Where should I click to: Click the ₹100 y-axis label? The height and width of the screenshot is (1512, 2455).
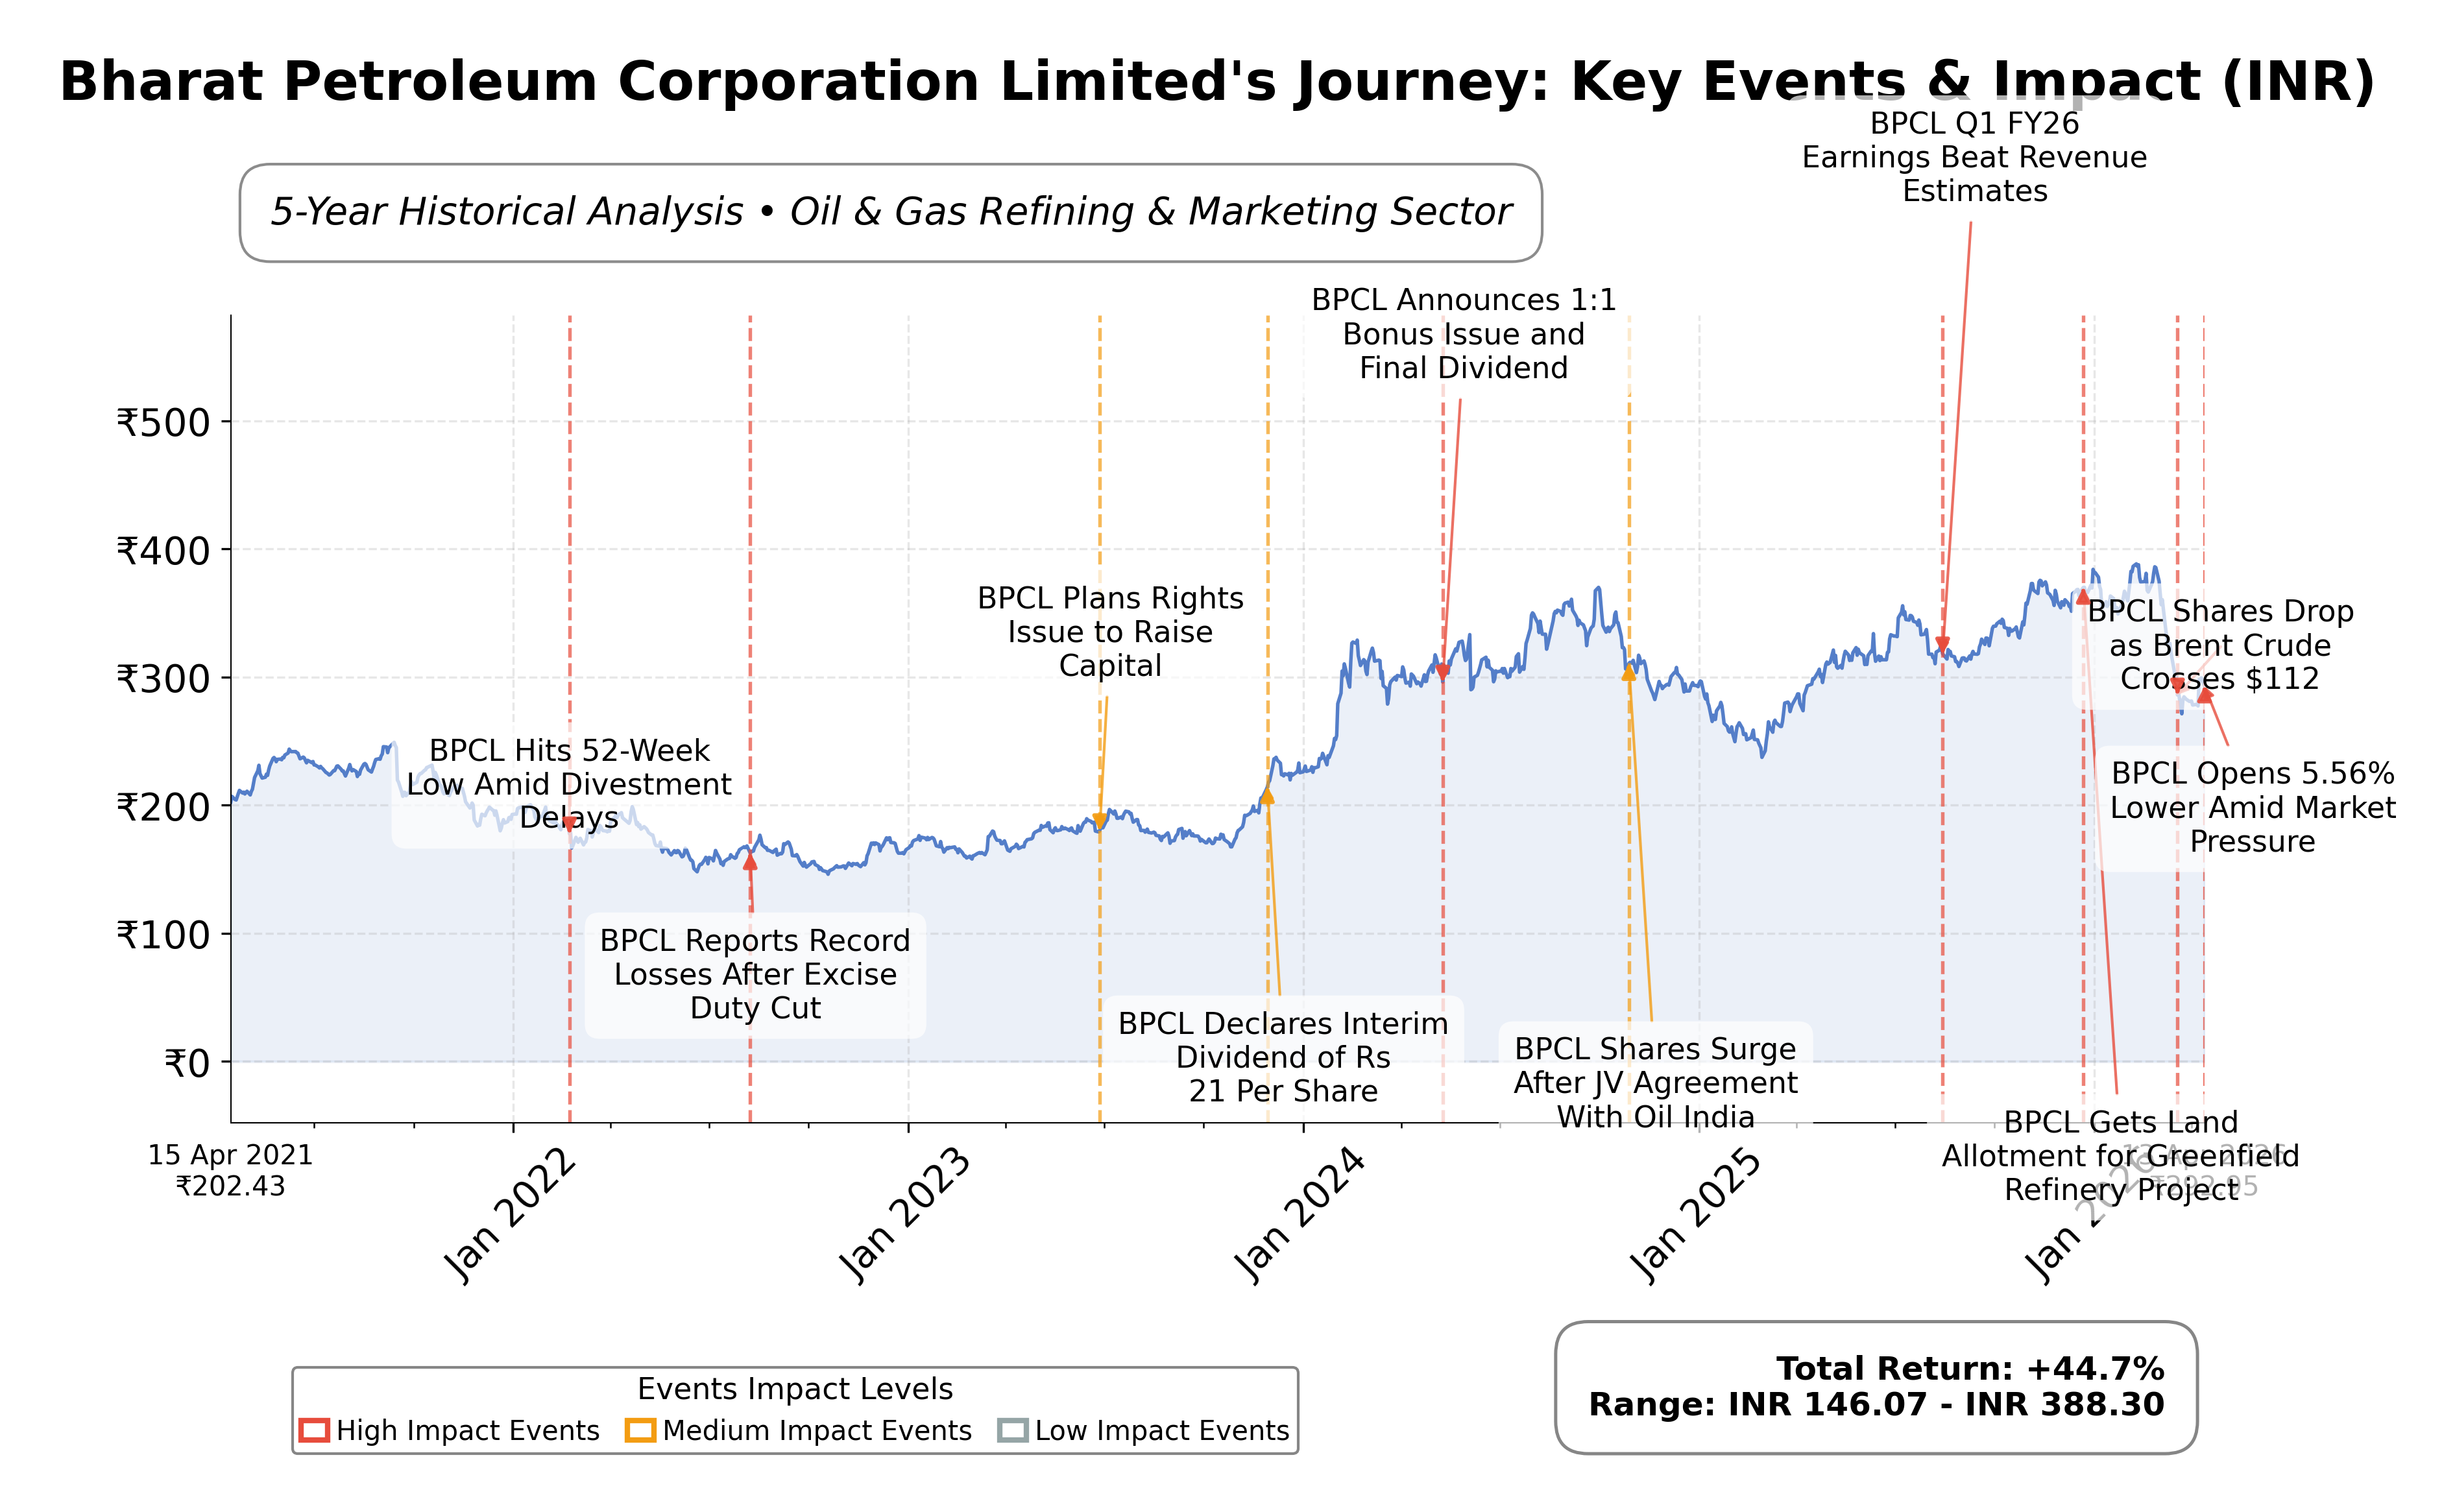click(x=164, y=934)
